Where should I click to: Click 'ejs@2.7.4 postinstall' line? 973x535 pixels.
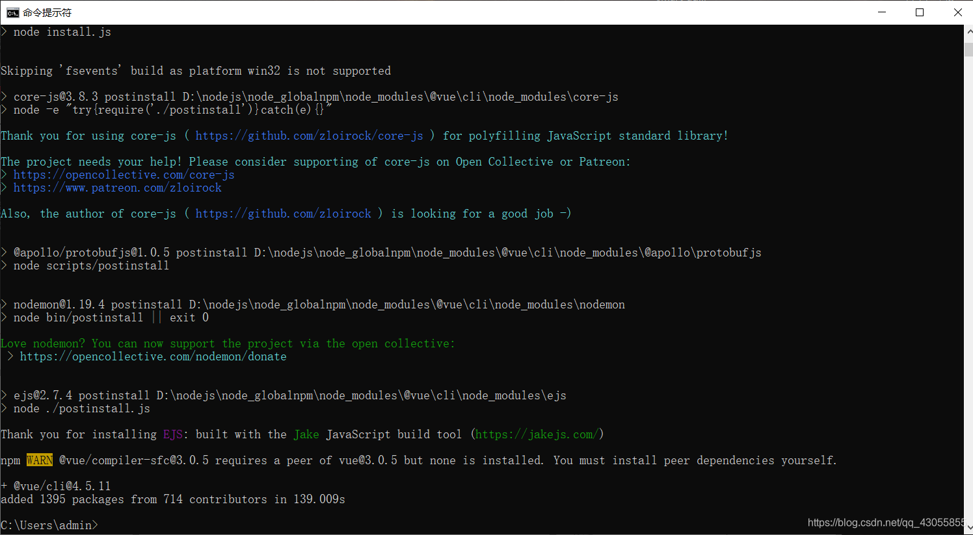(x=284, y=395)
